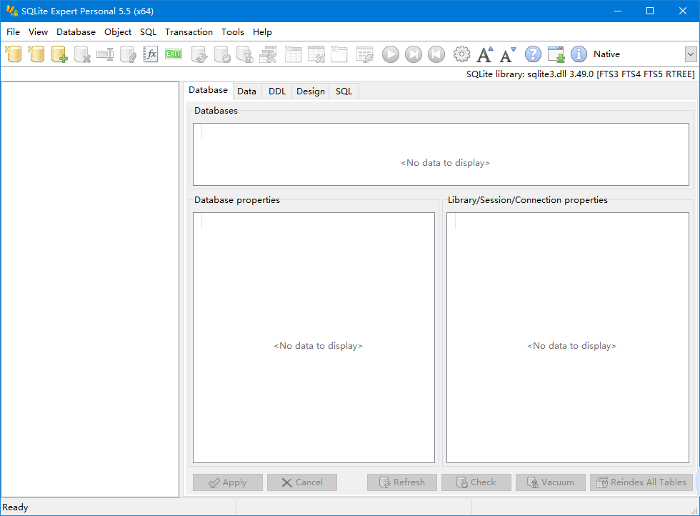Open the Database menu
Image resolution: width=700 pixels, height=516 pixels.
[76, 32]
